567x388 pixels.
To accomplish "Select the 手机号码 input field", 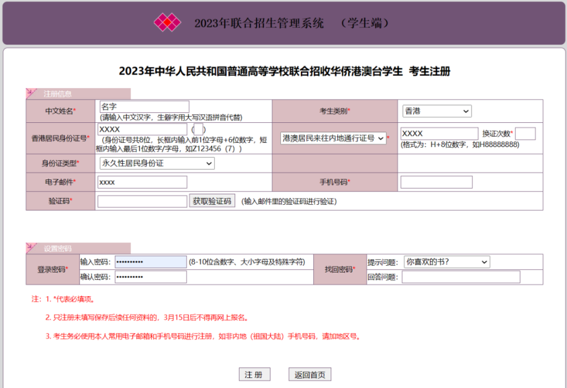I will coord(436,182).
